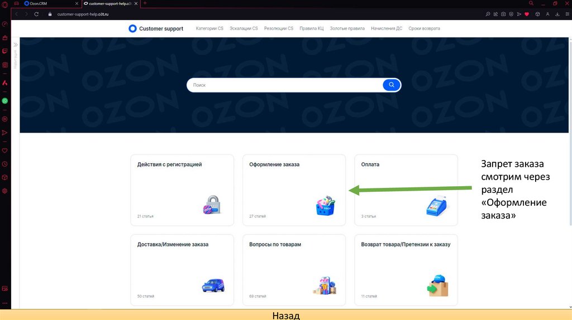Open the Оформление заказа card
572x320 pixels.
point(294,190)
